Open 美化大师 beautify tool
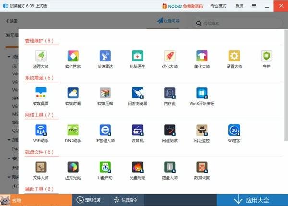The height and width of the screenshot is (206, 288). (x=202, y=59)
